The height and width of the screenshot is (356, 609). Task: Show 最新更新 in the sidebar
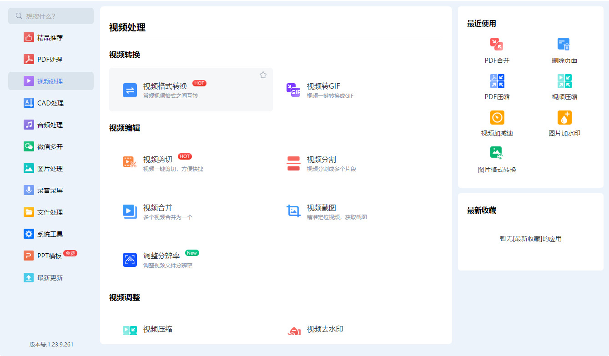click(51, 278)
